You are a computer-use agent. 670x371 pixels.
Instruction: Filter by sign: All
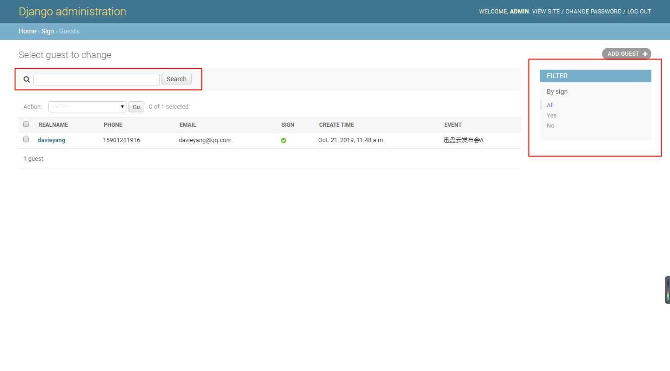[x=550, y=105]
